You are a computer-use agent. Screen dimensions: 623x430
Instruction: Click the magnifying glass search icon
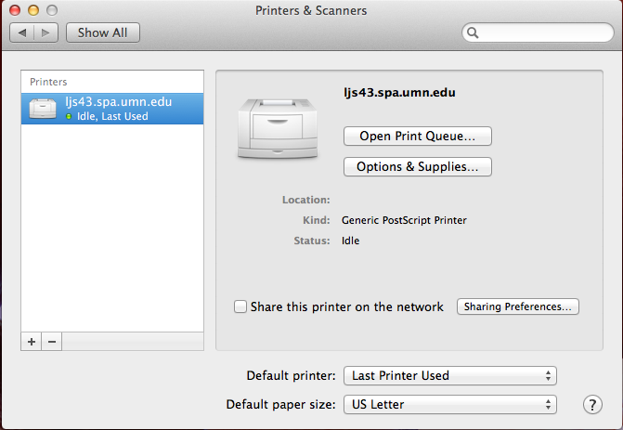[473, 33]
